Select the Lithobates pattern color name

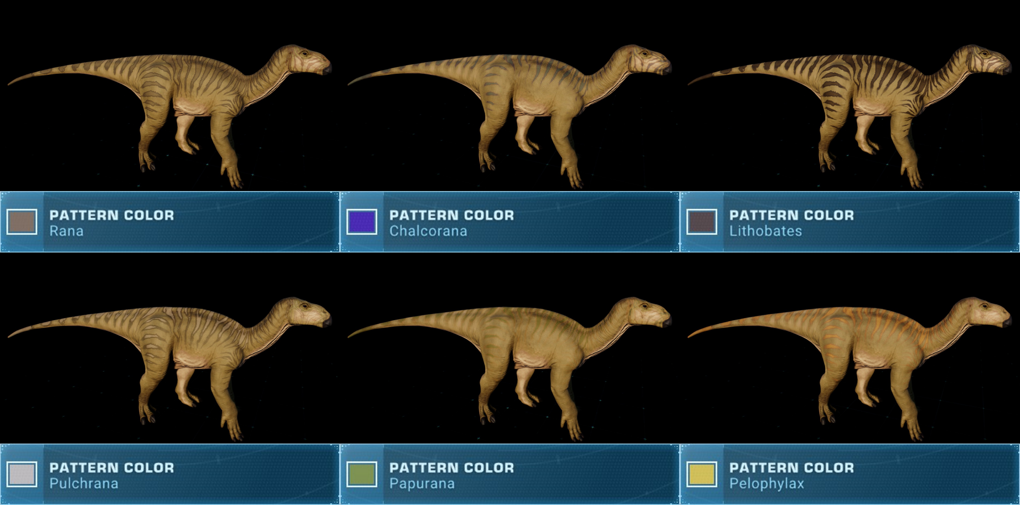tap(766, 231)
